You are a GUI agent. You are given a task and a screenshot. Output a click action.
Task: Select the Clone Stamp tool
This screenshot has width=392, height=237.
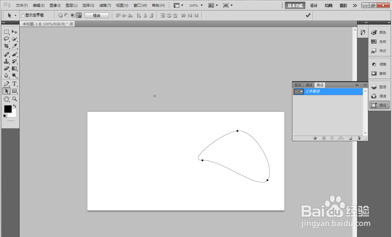pyautogui.click(x=7, y=61)
